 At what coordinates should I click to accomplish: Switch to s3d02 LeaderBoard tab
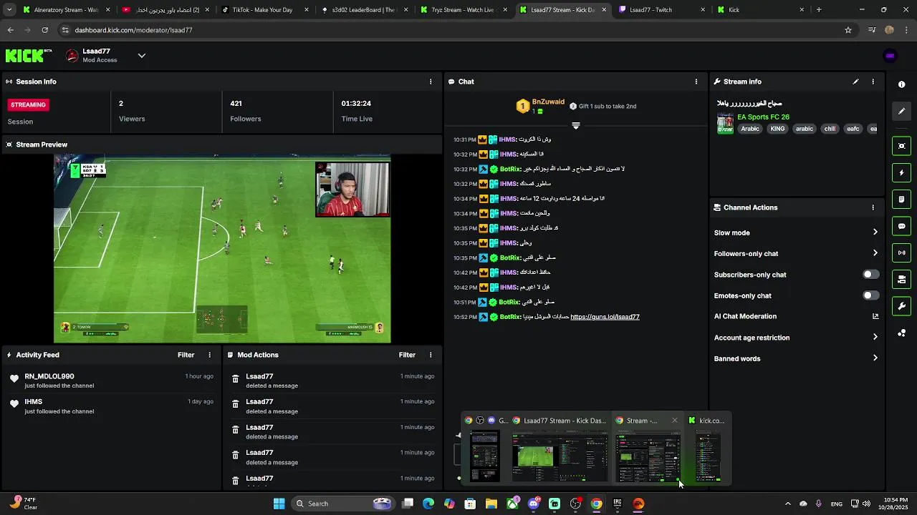(364, 10)
